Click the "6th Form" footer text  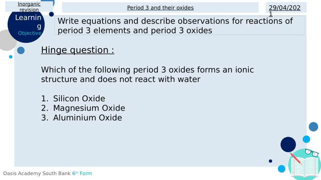[x=82, y=173]
